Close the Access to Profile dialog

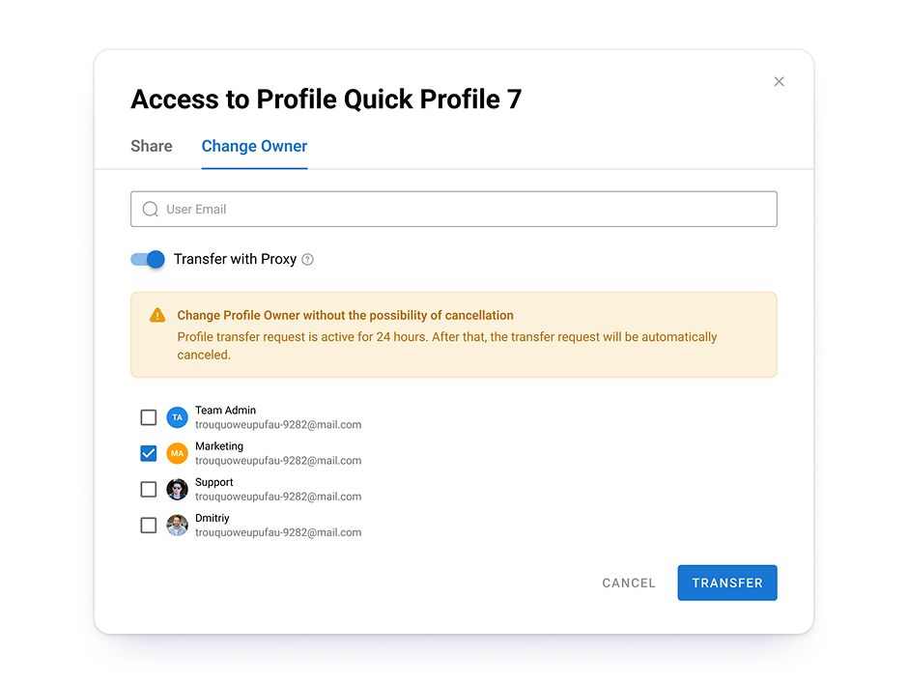point(780,82)
